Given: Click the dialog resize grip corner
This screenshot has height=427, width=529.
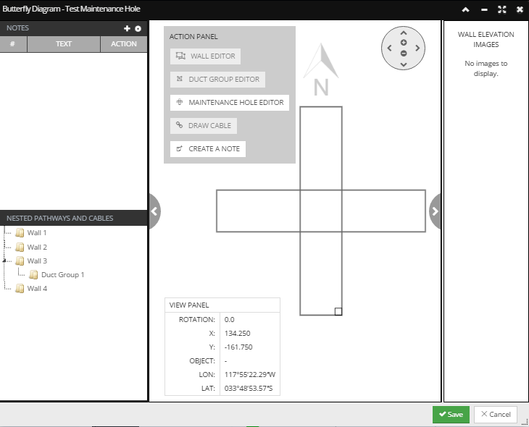Looking at the screenshot, I should (x=525, y=423).
